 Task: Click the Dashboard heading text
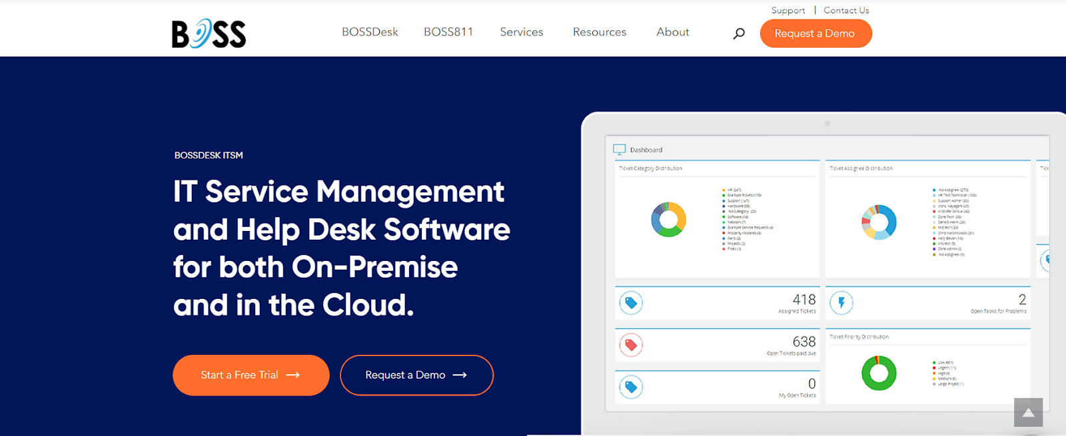[646, 150]
